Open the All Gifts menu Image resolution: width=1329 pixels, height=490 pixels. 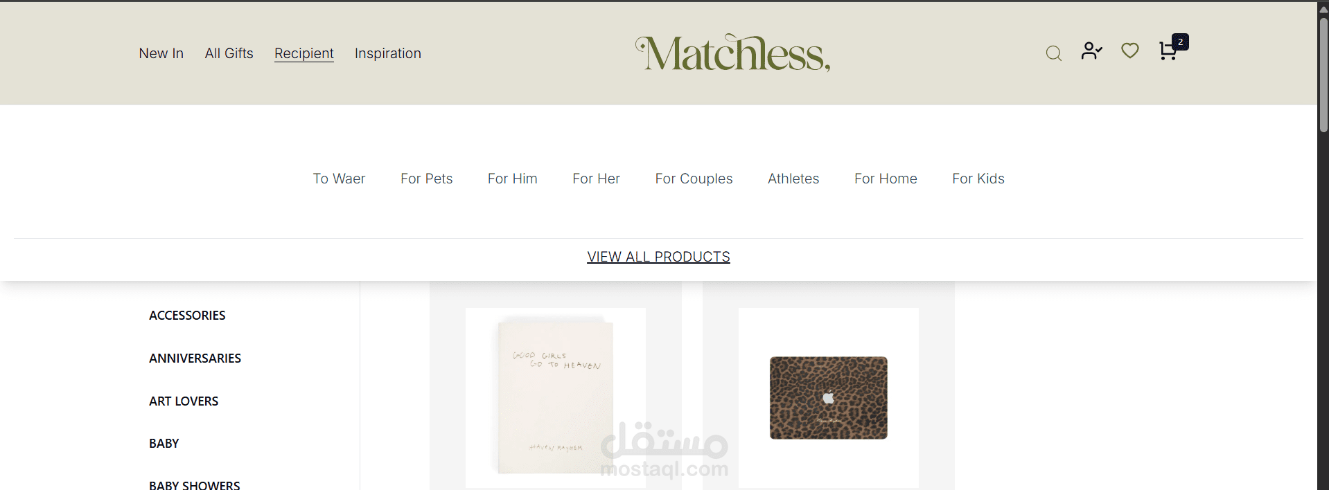pos(229,53)
